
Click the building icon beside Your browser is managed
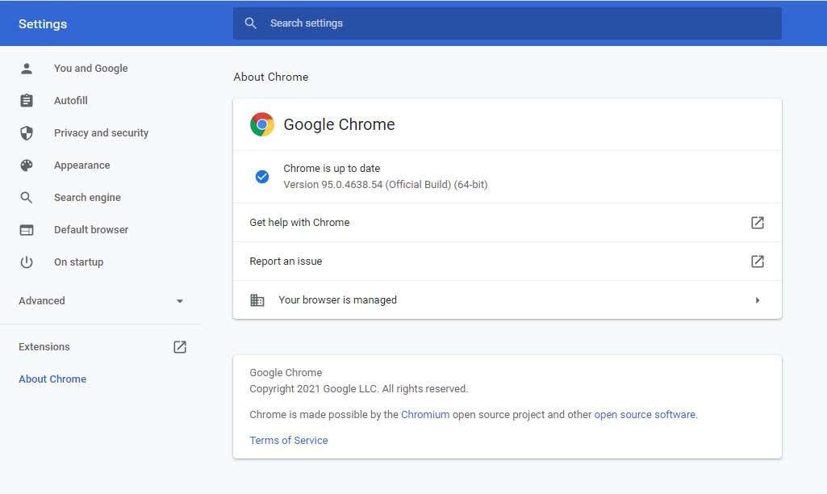tap(257, 300)
